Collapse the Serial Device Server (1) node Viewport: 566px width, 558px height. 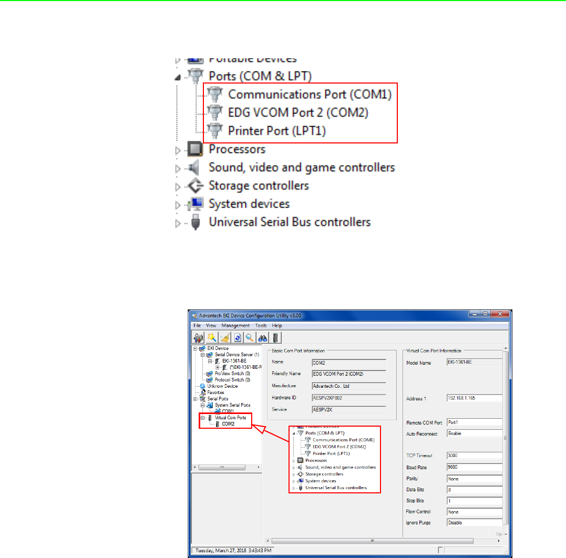tap(203, 355)
